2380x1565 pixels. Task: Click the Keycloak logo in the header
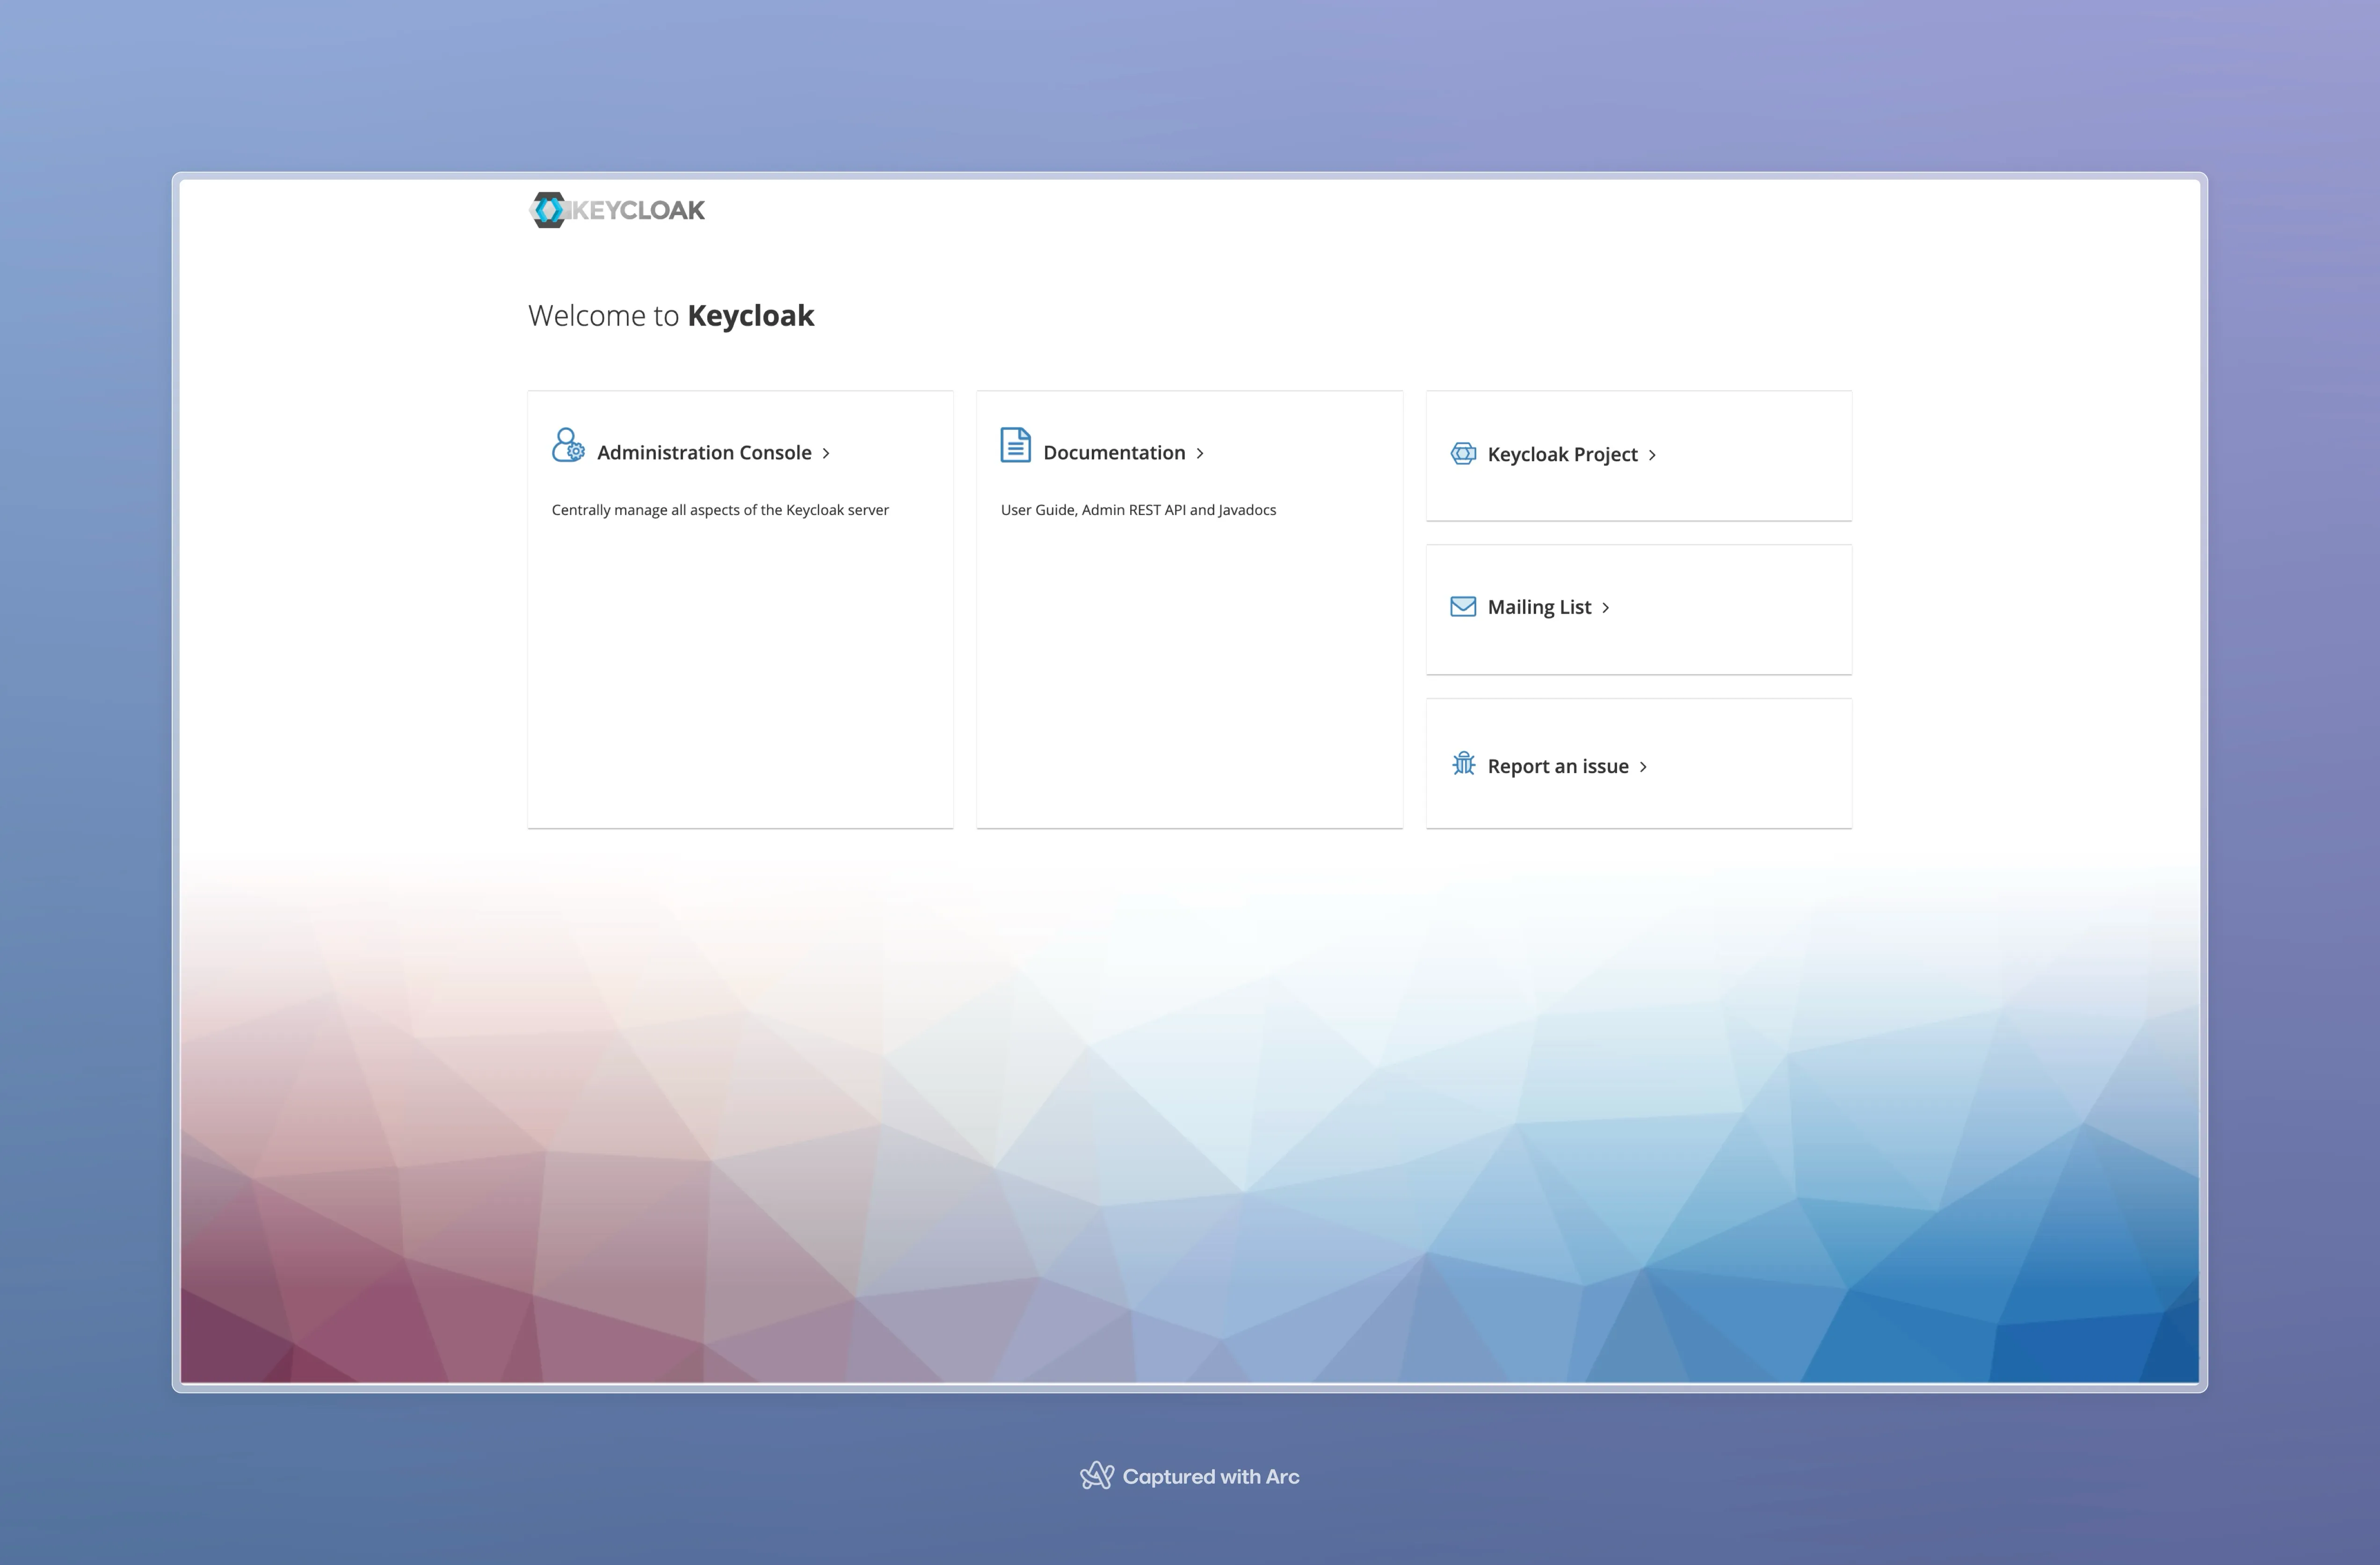(617, 210)
